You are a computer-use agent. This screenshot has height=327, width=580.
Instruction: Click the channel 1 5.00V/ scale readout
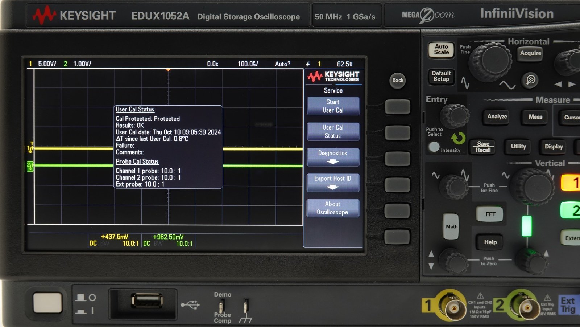pyautogui.click(x=47, y=64)
